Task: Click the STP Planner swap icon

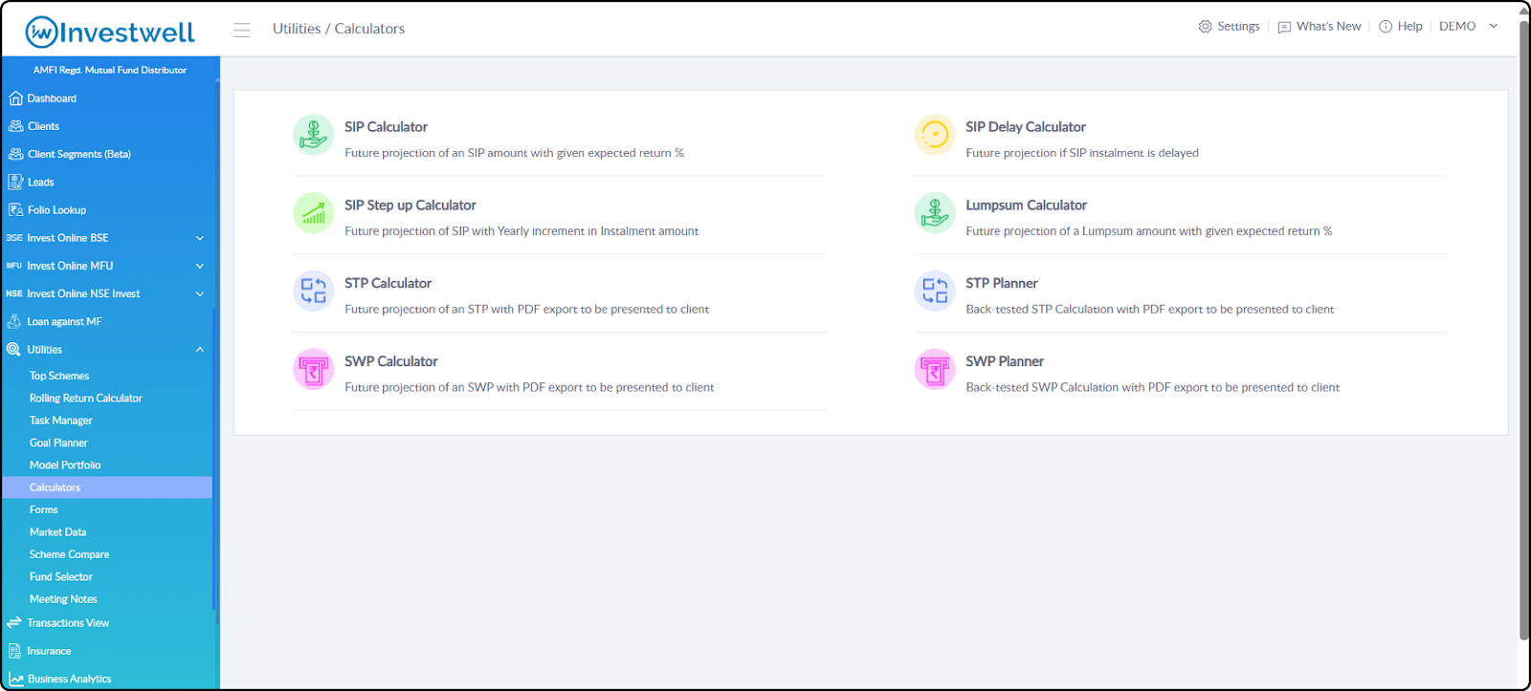Action: click(934, 292)
